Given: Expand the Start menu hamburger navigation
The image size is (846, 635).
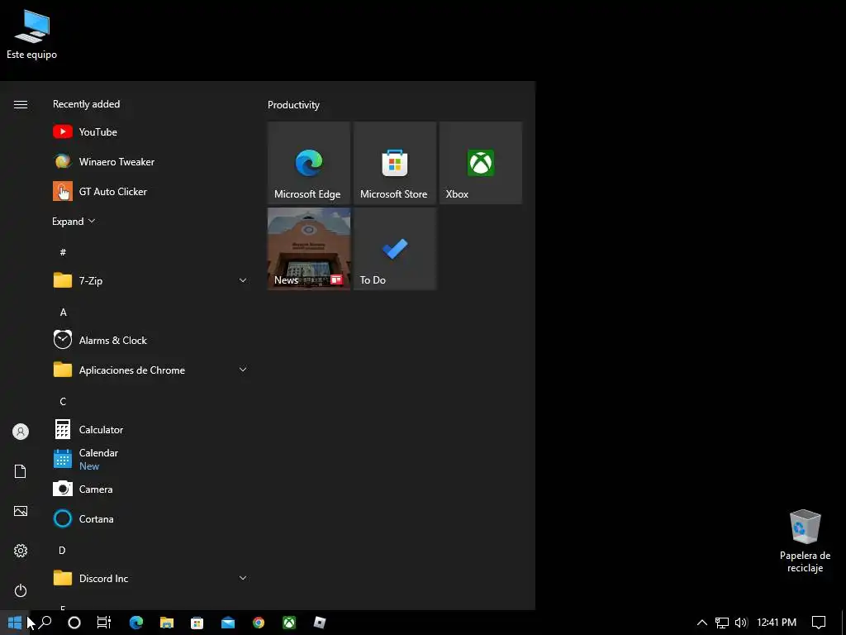Looking at the screenshot, I should 21,105.
